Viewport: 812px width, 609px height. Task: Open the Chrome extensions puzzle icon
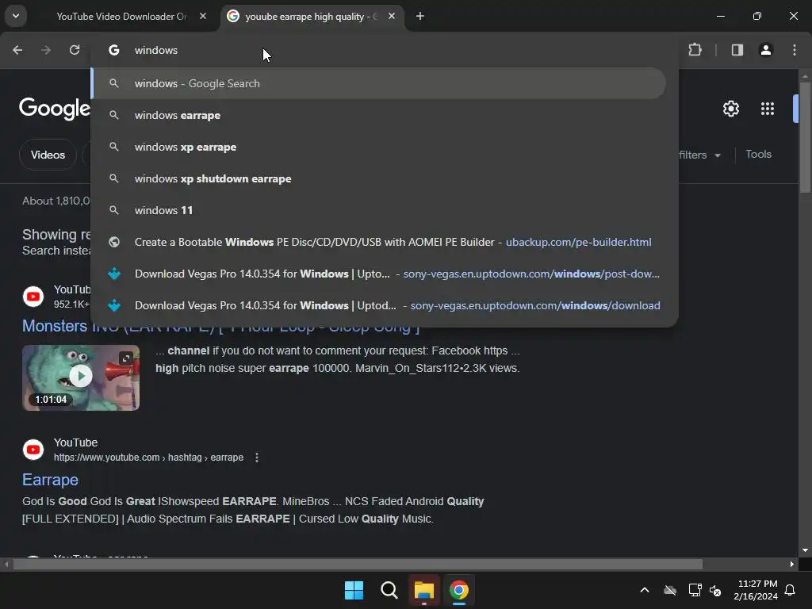[695, 50]
